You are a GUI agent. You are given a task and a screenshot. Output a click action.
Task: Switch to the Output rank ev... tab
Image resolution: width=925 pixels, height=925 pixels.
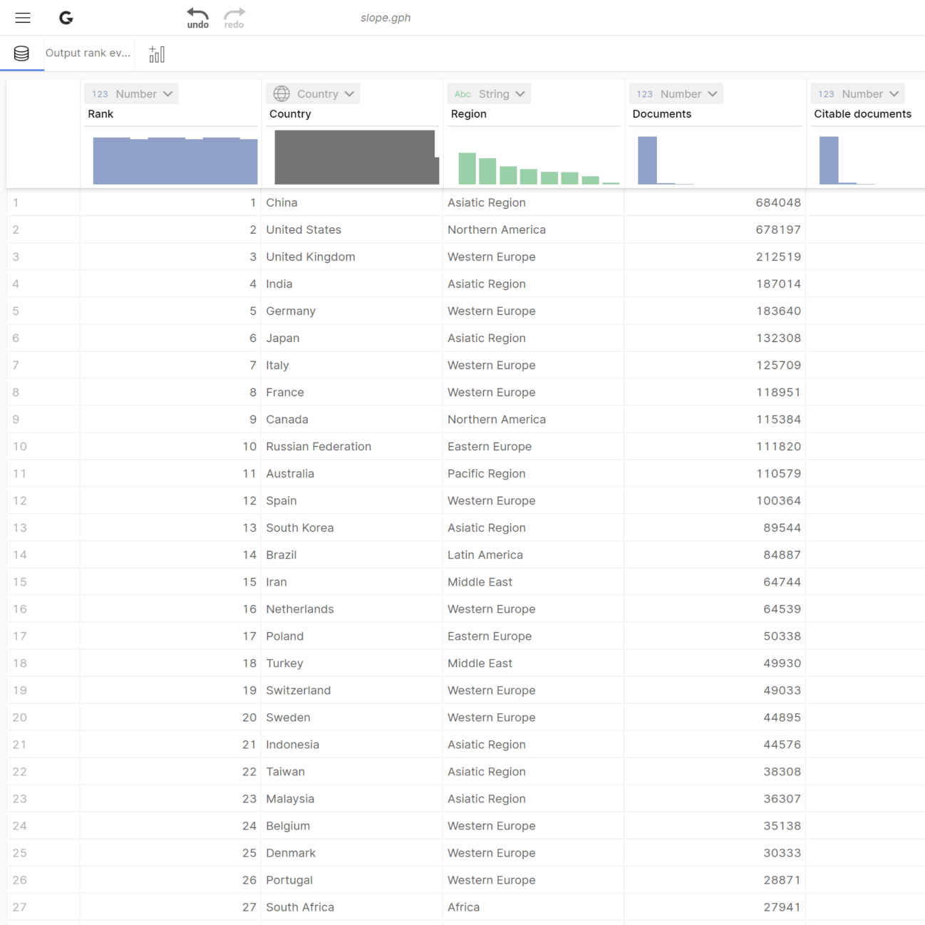(88, 53)
